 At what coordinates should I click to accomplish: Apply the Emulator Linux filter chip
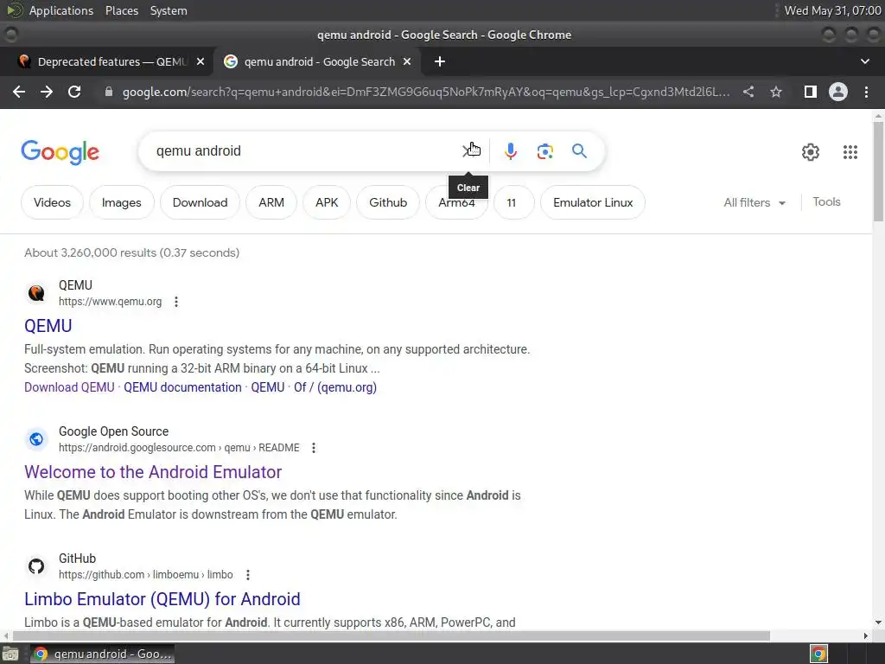593,202
